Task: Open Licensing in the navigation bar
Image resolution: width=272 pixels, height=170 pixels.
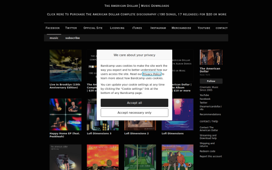Action: tap(117, 28)
